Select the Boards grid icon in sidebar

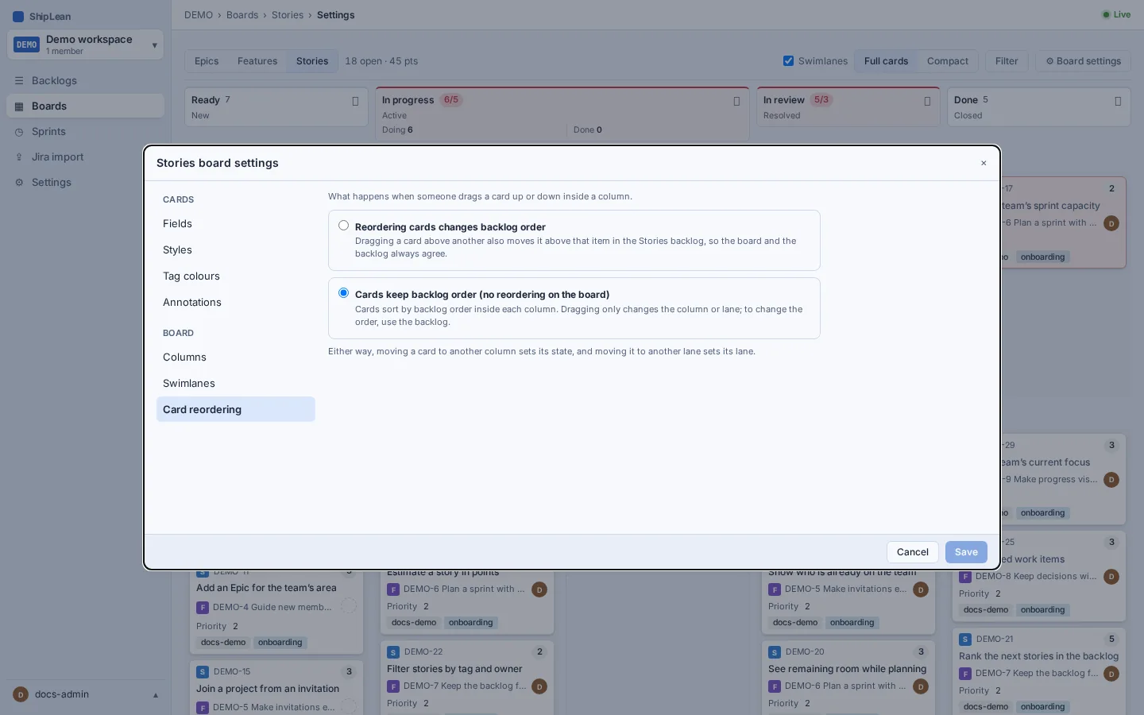click(x=19, y=106)
